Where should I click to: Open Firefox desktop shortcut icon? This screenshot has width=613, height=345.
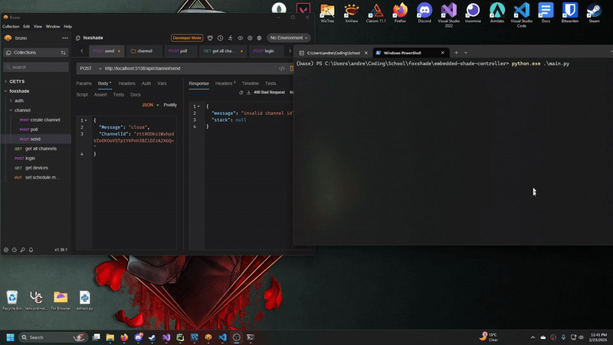(400, 13)
